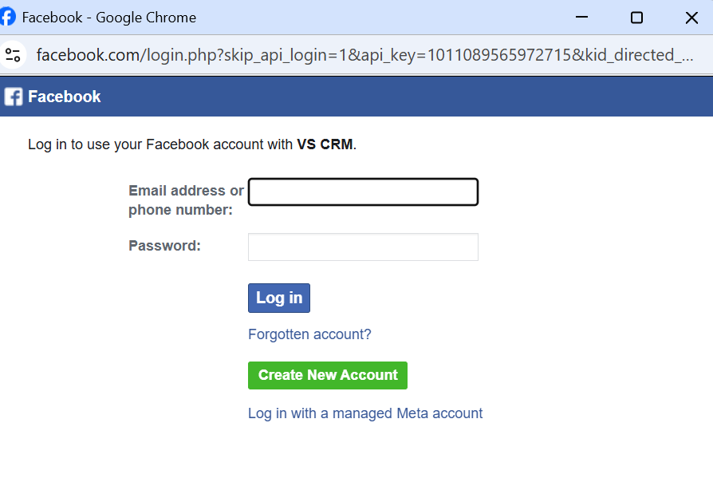Image resolution: width=713 pixels, height=490 pixels.
Task: Click the Log in button
Action: [x=278, y=297]
